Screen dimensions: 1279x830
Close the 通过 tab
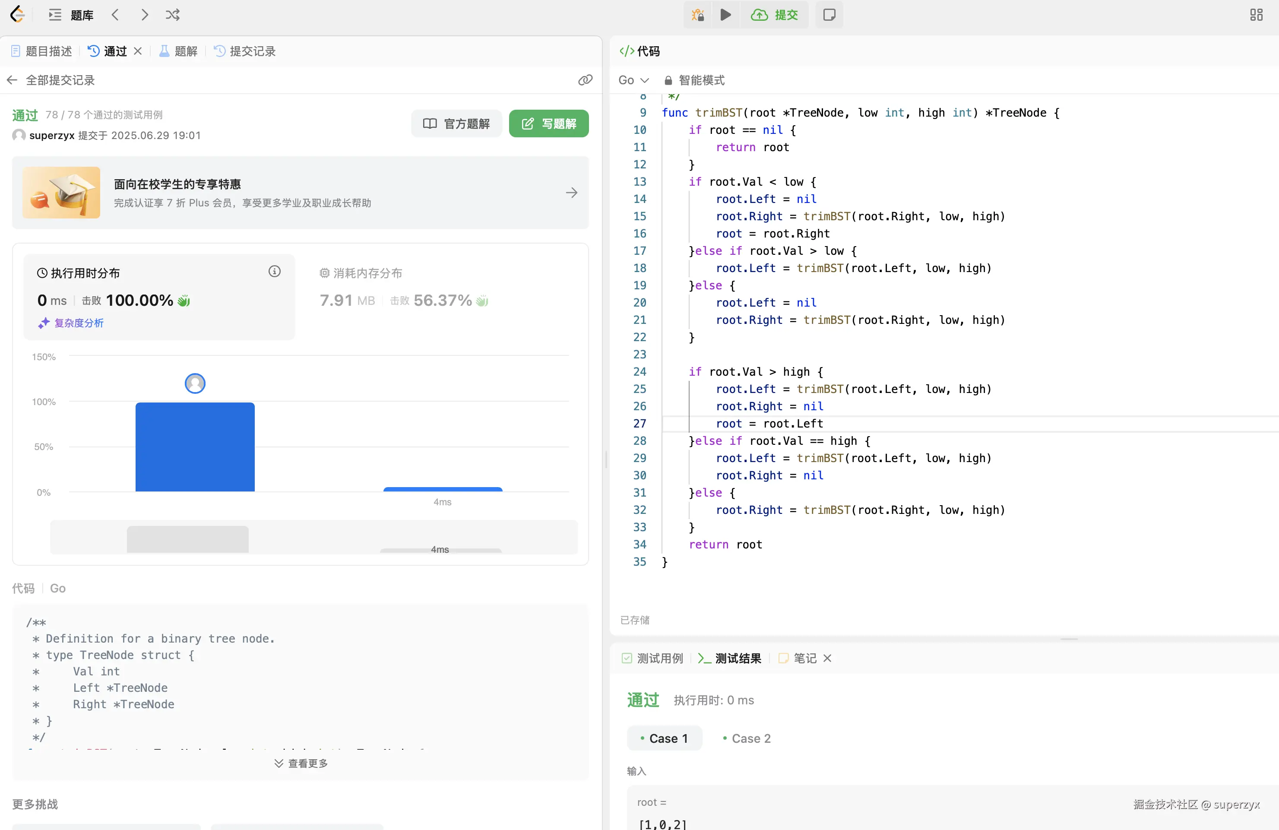pos(138,51)
